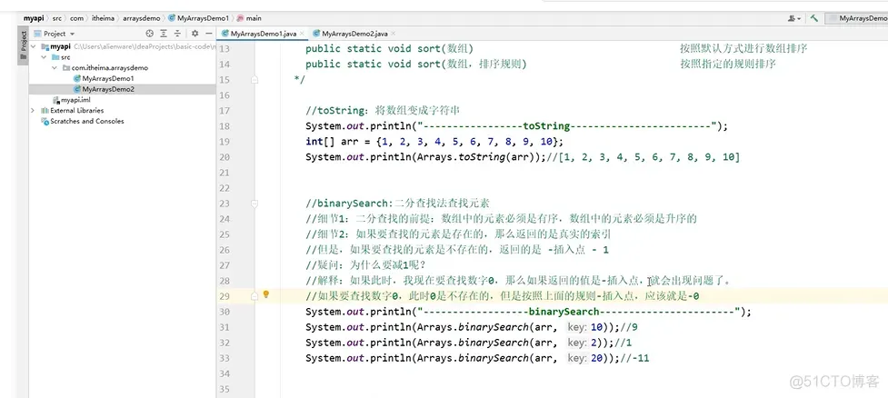
Task: Click Collapse All in Project panel header
Action: [177, 34]
